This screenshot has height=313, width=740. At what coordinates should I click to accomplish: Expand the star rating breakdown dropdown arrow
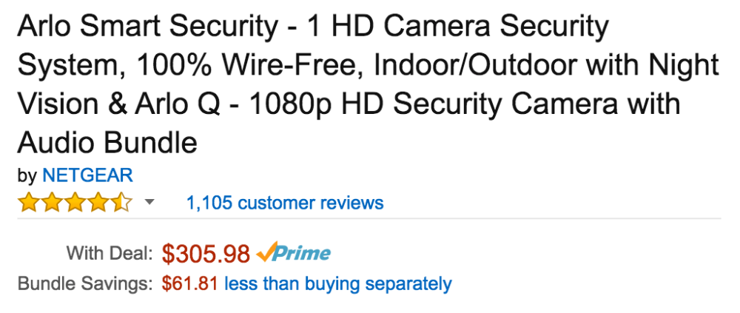[149, 202]
